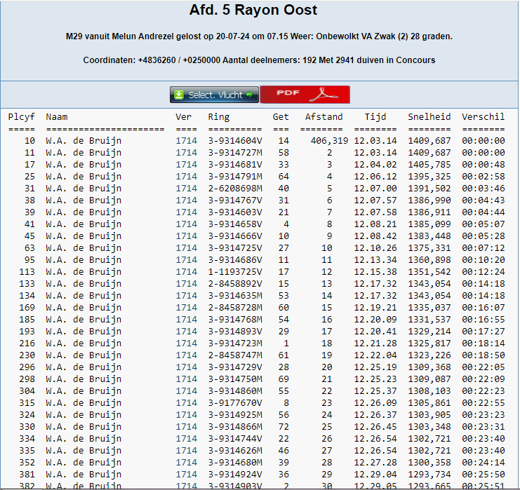This screenshot has height=490, width=520.
Task: Select the 1714 link for ring 3-9177670V
Action: click(186, 403)
